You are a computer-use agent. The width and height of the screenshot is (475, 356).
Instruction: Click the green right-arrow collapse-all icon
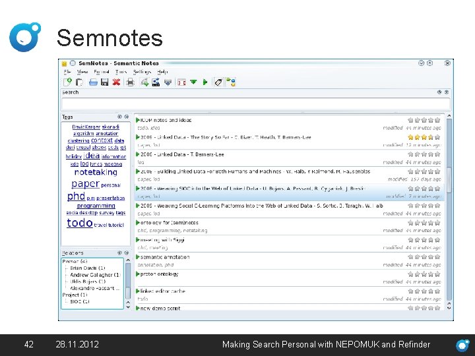[205, 82]
